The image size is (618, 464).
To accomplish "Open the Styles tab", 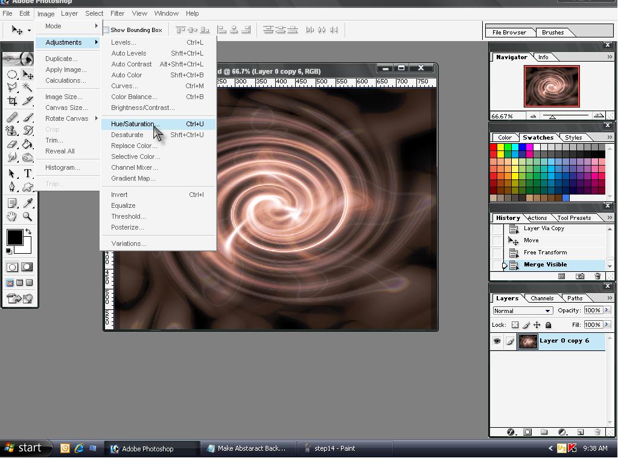I will 573,137.
